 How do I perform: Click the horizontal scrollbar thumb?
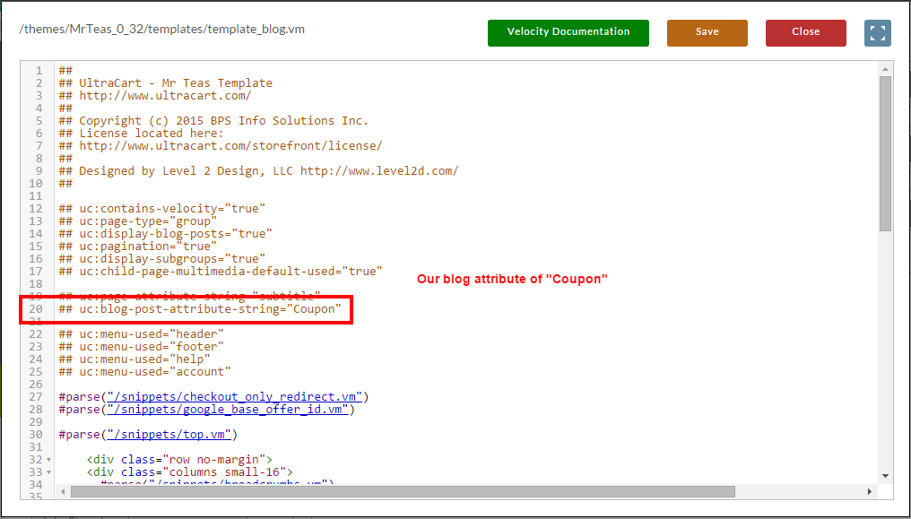[x=403, y=492]
